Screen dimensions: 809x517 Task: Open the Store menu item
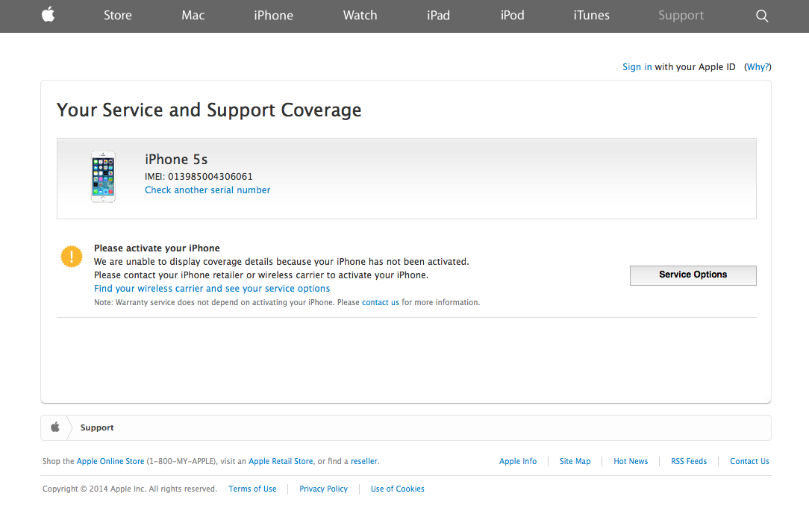[118, 16]
